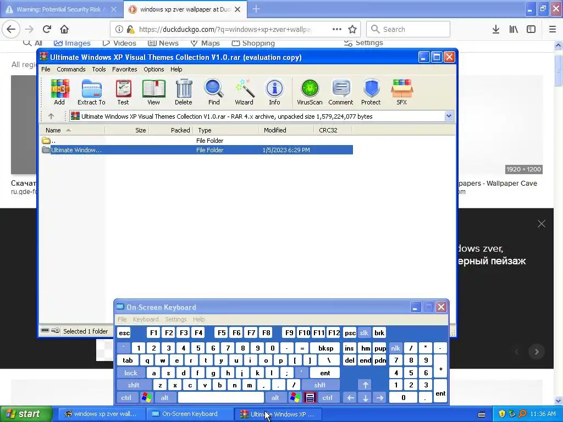Click the Delete trash can icon
This screenshot has height=422, width=563.
[184, 92]
